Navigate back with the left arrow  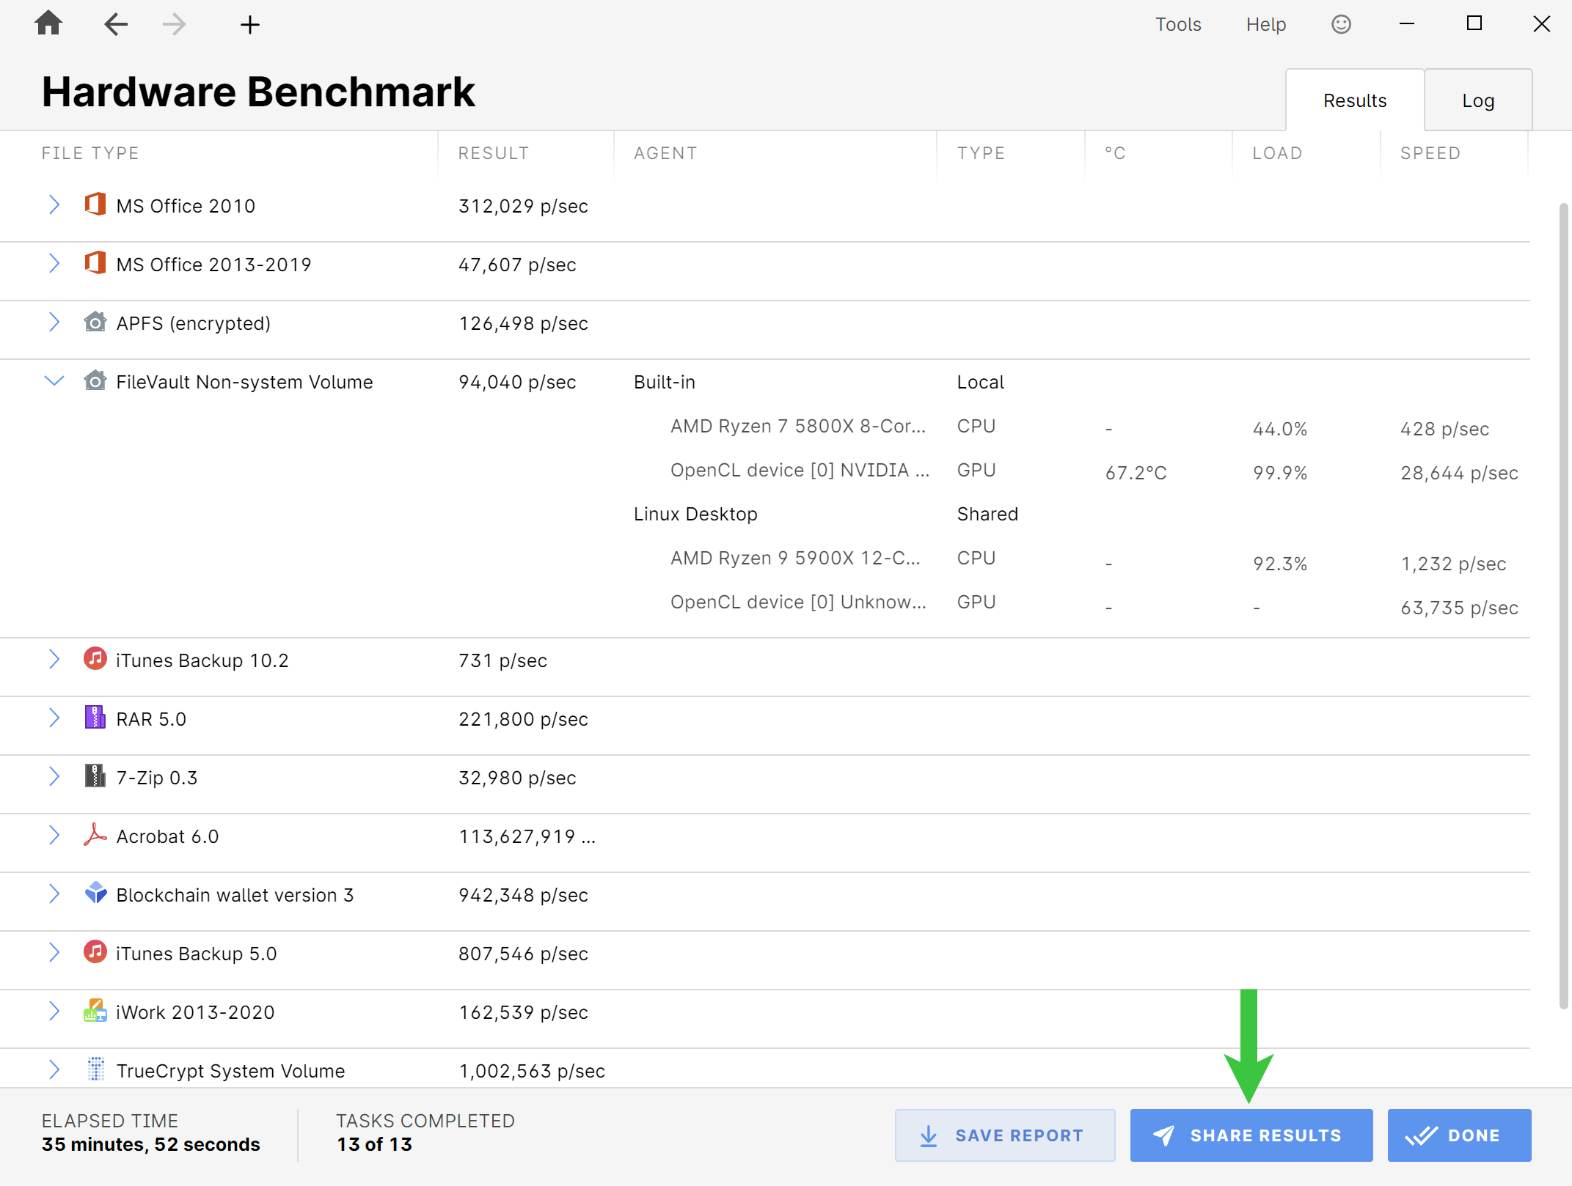pyautogui.click(x=116, y=24)
